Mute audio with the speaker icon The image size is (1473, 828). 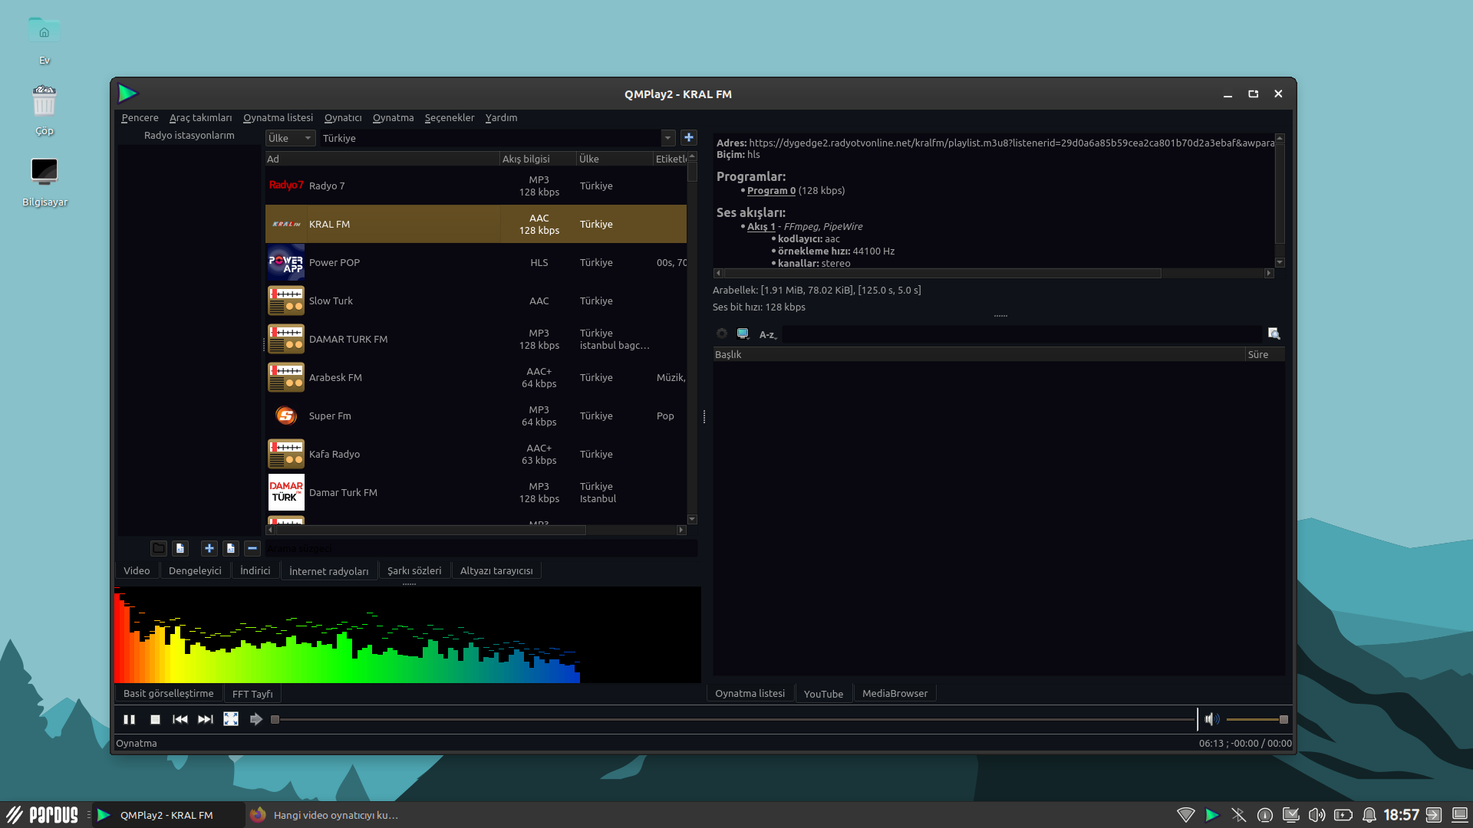(1211, 719)
